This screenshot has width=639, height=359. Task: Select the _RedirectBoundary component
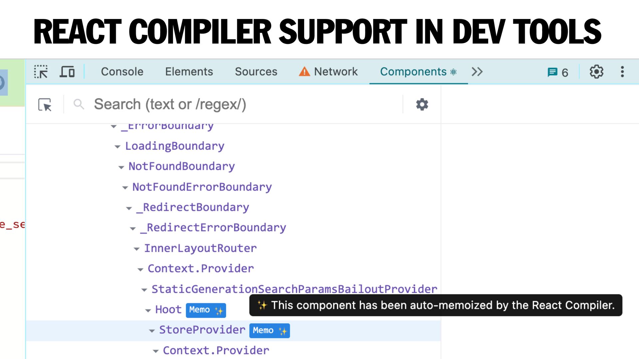pyautogui.click(x=193, y=207)
